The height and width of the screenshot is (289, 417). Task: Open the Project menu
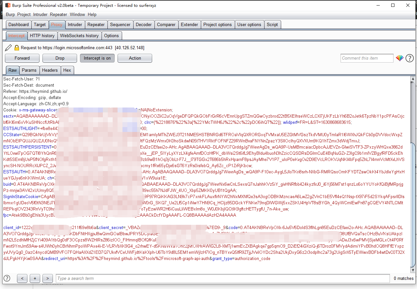pyautogui.click(x=24, y=14)
